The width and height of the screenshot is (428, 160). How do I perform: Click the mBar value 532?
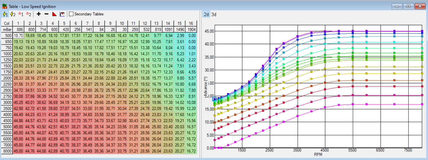(x=145, y=29)
